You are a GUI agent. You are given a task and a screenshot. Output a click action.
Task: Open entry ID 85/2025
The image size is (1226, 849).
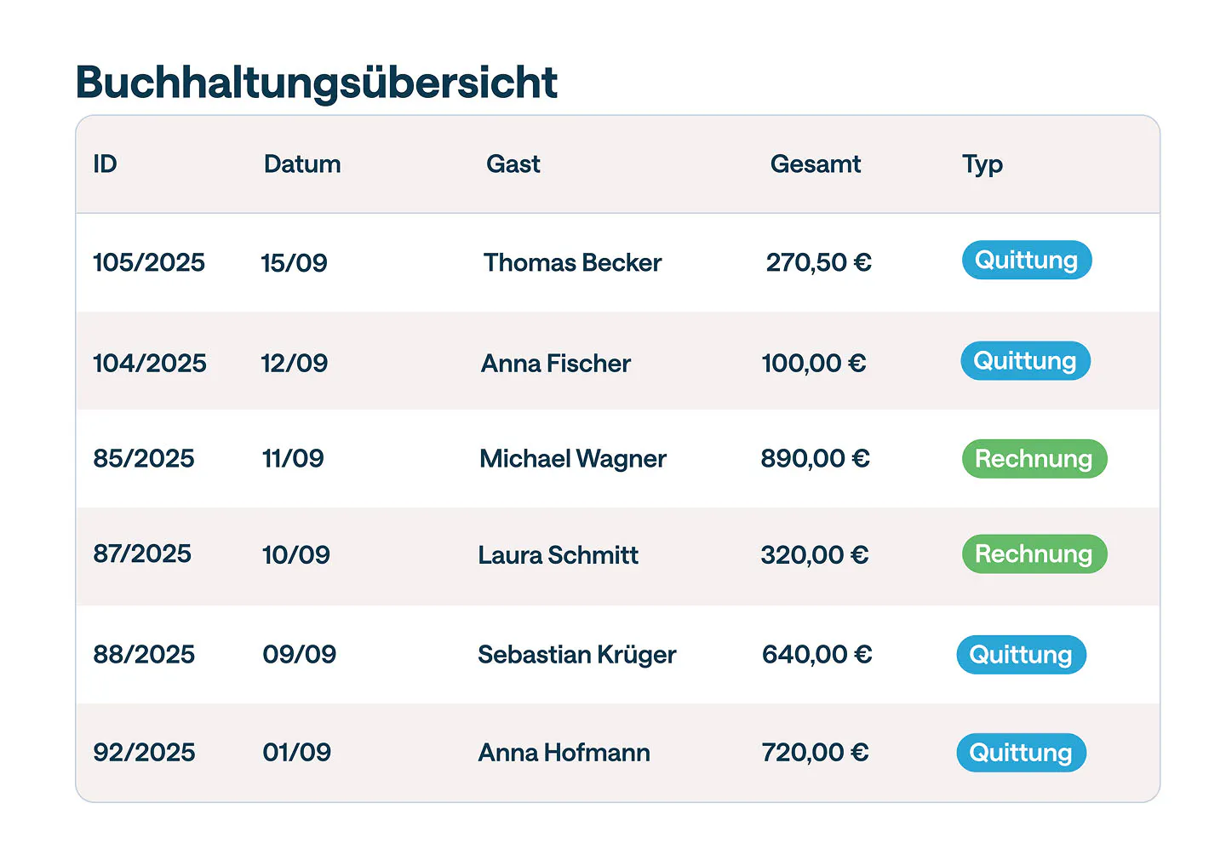144,459
